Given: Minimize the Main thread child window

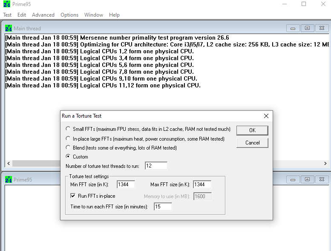Looking at the screenshot, I should [x=293, y=28].
